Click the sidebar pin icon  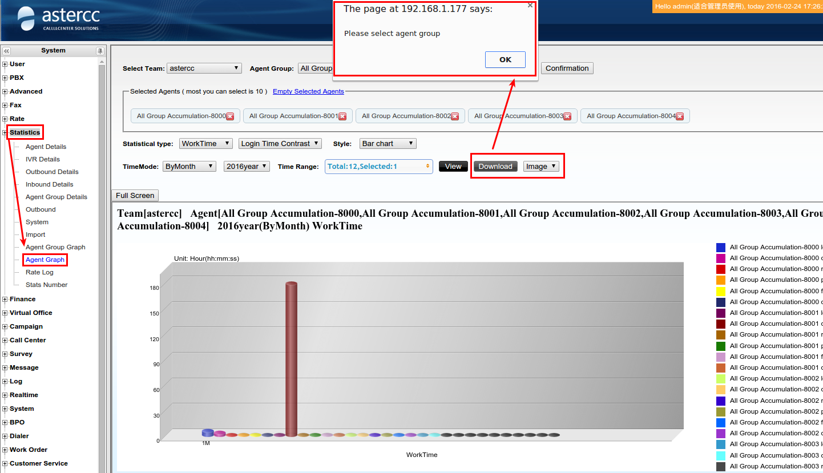click(100, 51)
